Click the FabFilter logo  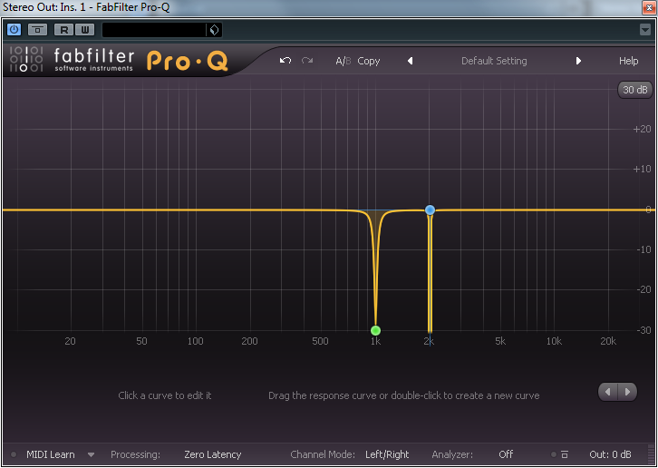(72, 60)
